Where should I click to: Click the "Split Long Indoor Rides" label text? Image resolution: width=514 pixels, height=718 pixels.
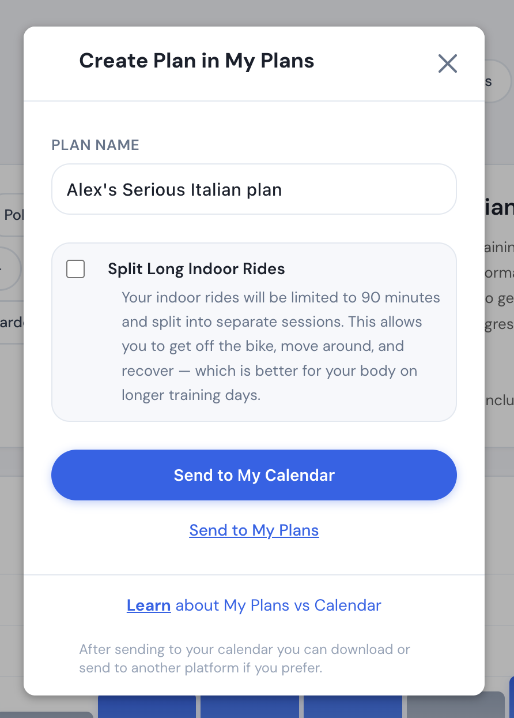click(196, 269)
